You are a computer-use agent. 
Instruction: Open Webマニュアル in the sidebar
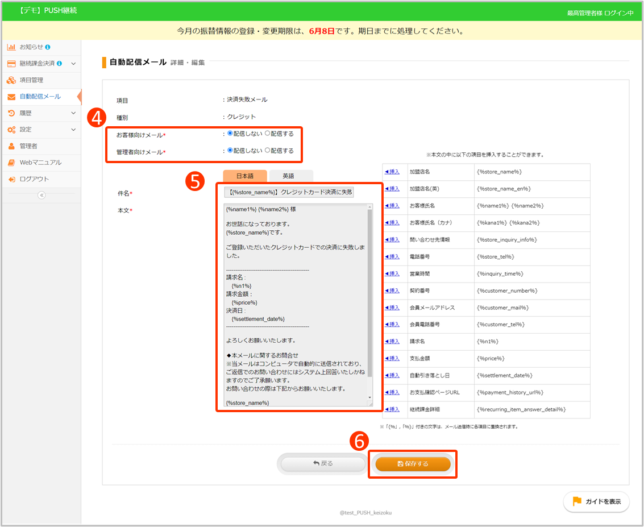[x=41, y=163]
